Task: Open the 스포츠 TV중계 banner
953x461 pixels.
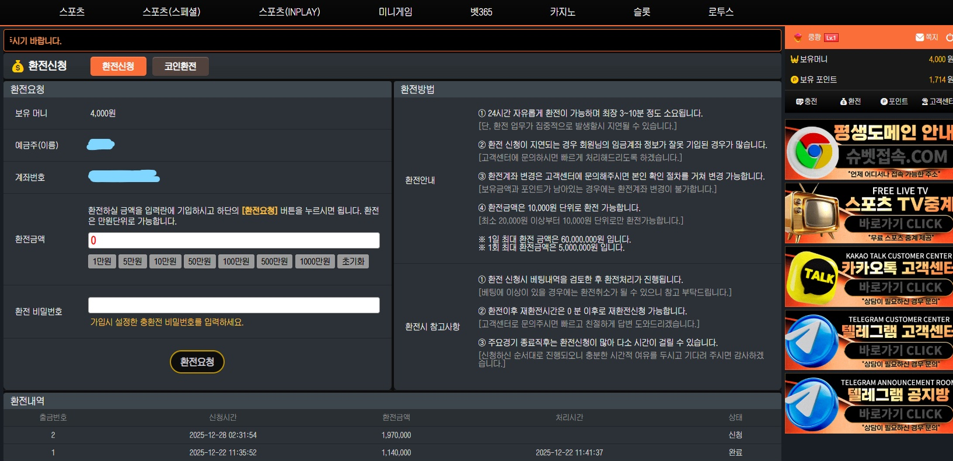Action: 869,214
